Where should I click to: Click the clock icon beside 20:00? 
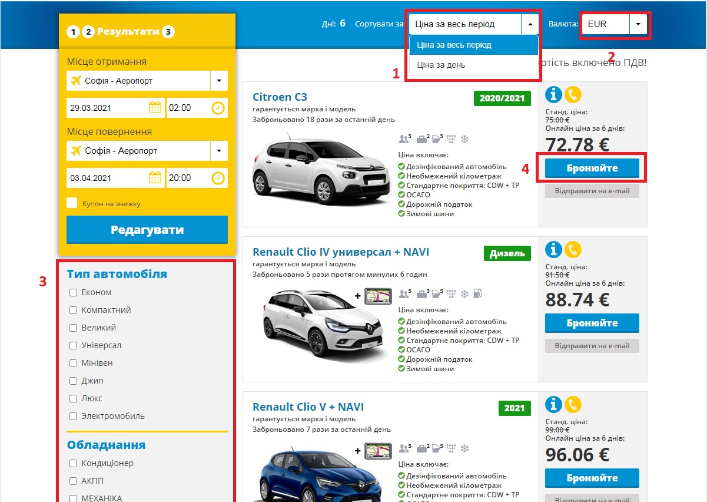218,177
